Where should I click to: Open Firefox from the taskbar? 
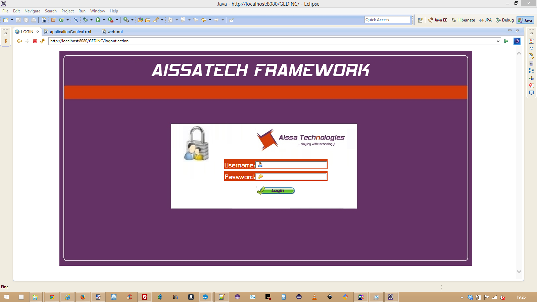[83, 297]
